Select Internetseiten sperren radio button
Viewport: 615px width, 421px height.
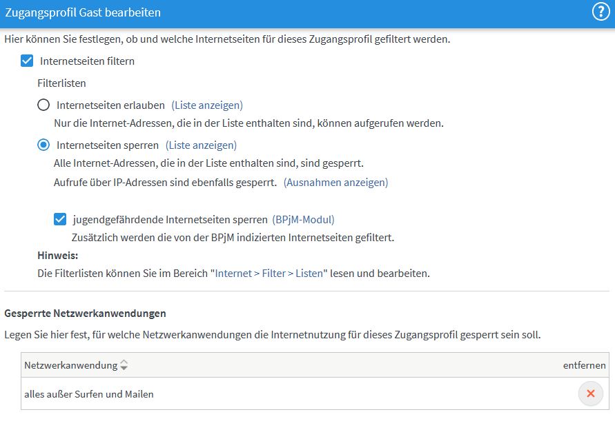43,145
